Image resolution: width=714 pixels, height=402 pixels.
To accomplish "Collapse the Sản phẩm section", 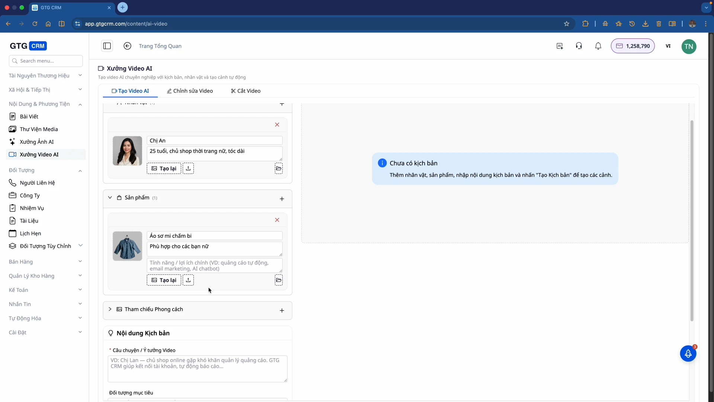I will click(110, 198).
